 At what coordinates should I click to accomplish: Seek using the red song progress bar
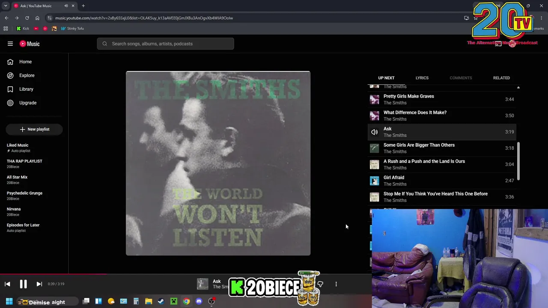[x=54, y=274]
